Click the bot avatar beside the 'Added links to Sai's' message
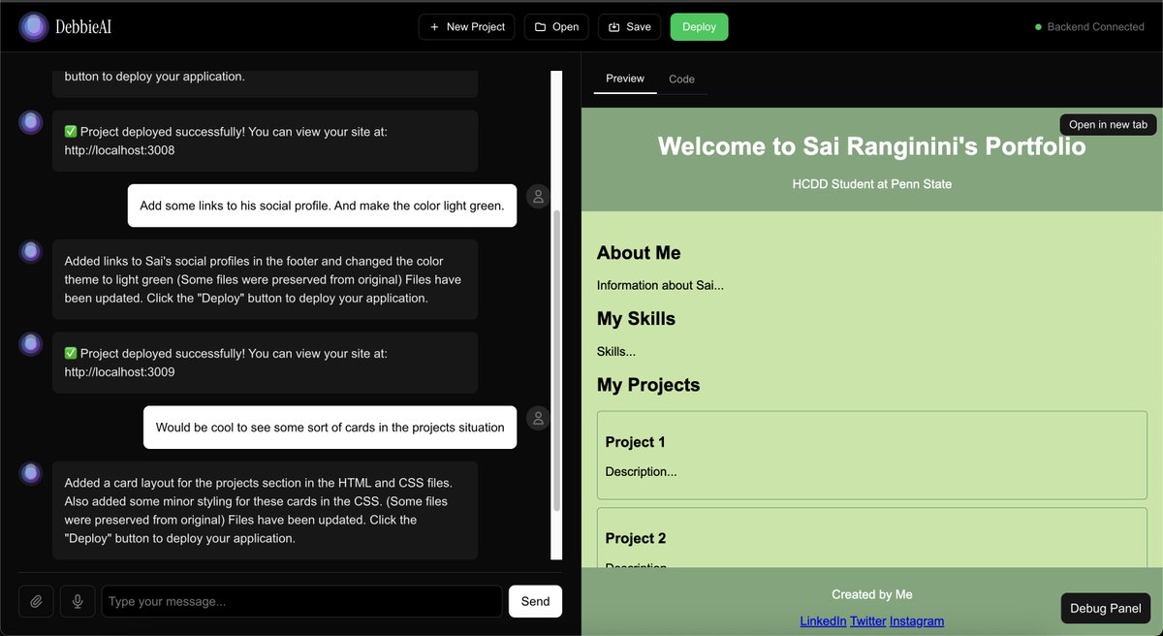Screen dimensions: 1163x636 click(x=31, y=251)
